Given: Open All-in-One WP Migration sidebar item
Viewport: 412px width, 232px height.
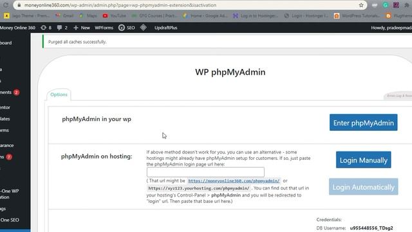Looking at the screenshot, I should pyautogui.click(x=10, y=194).
